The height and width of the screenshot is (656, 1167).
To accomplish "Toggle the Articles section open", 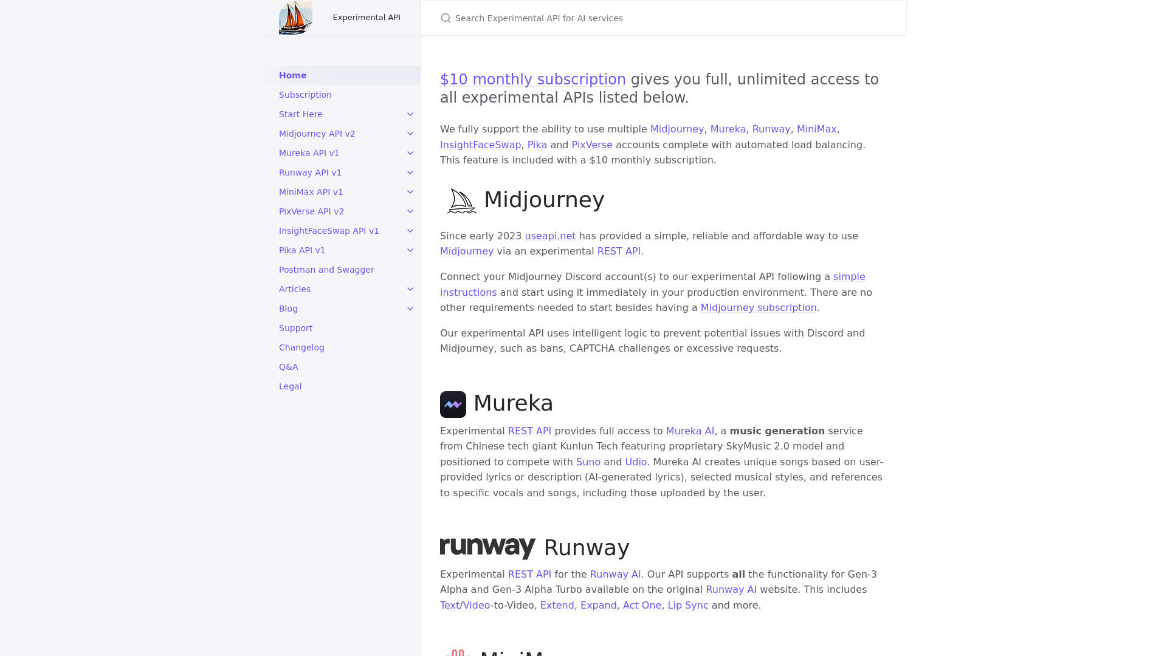I will click(410, 289).
